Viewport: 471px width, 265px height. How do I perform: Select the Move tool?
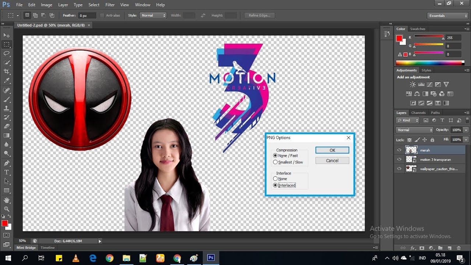(7, 35)
